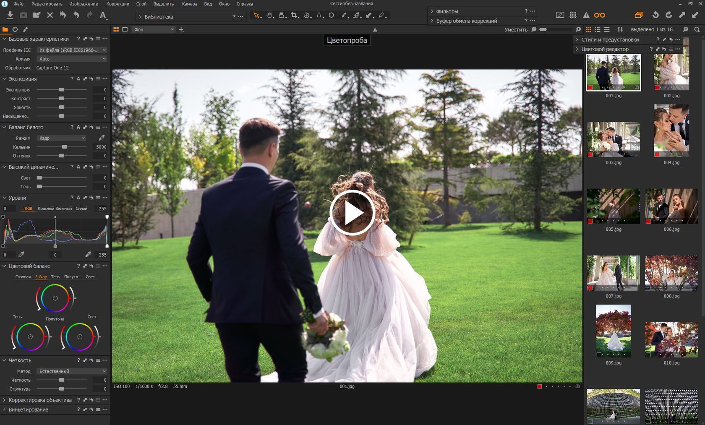Click auto adjust A on Баланс белого panel
Viewport: 705px width, 425px height.
[78, 127]
